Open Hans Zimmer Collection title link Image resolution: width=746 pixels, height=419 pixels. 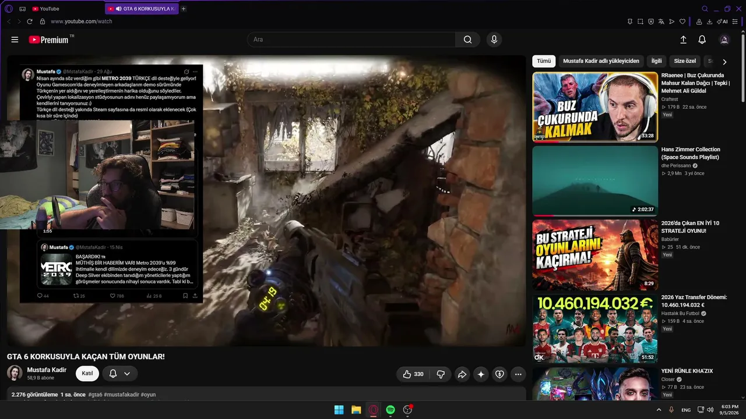[x=691, y=154]
